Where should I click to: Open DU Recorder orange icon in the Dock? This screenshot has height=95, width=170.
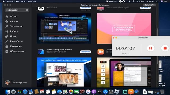[131, 92]
